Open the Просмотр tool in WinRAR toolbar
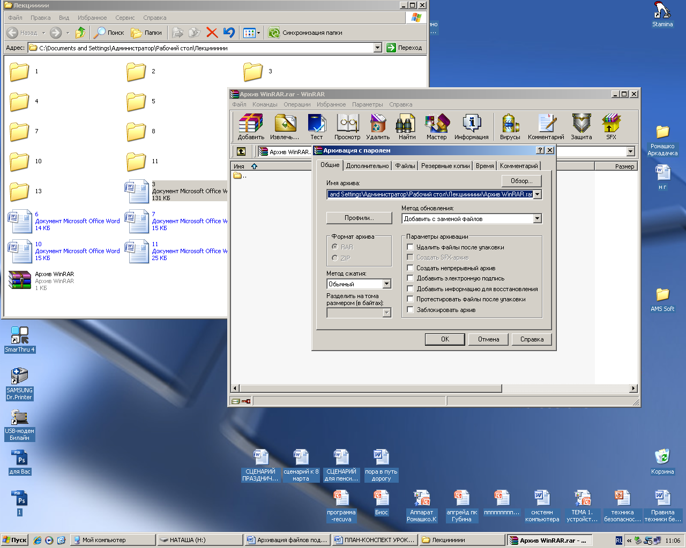686x548 pixels. pyautogui.click(x=347, y=127)
